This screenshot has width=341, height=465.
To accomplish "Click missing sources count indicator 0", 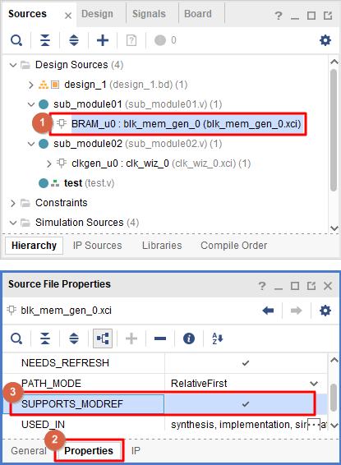I will click(165, 40).
